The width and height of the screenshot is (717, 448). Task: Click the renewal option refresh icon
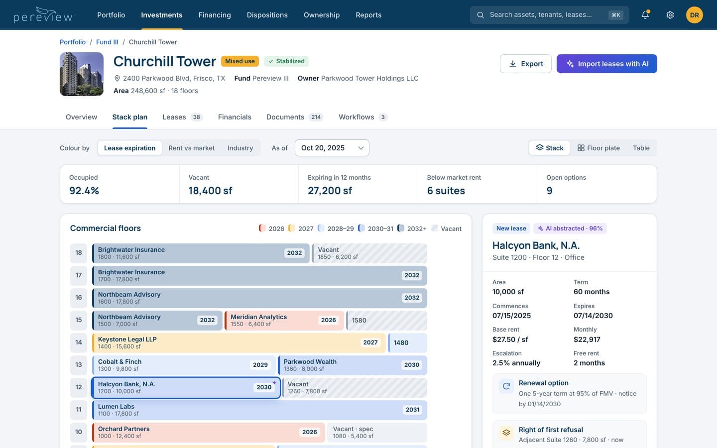pos(506,386)
